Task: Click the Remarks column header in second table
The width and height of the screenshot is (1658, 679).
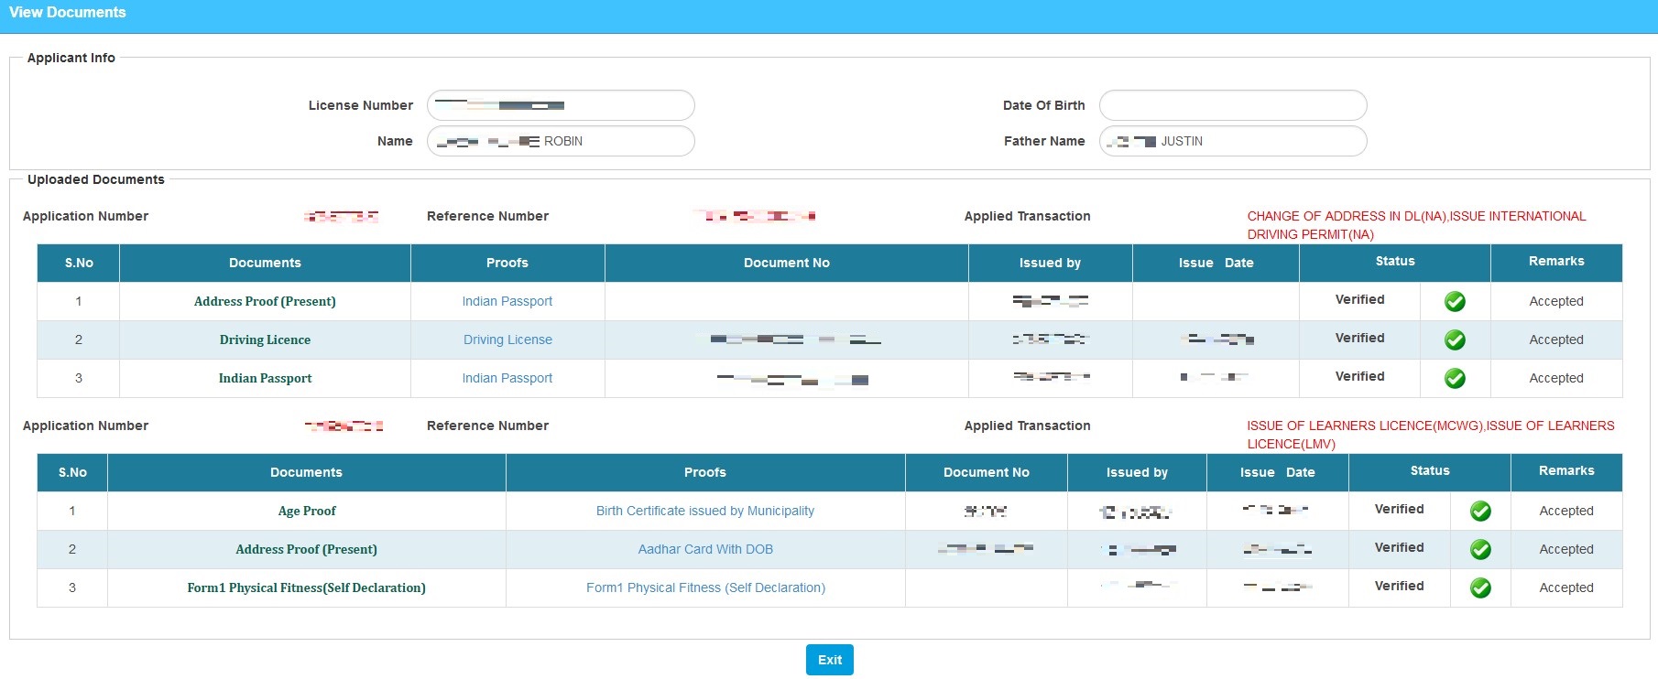Action: 1565,470
